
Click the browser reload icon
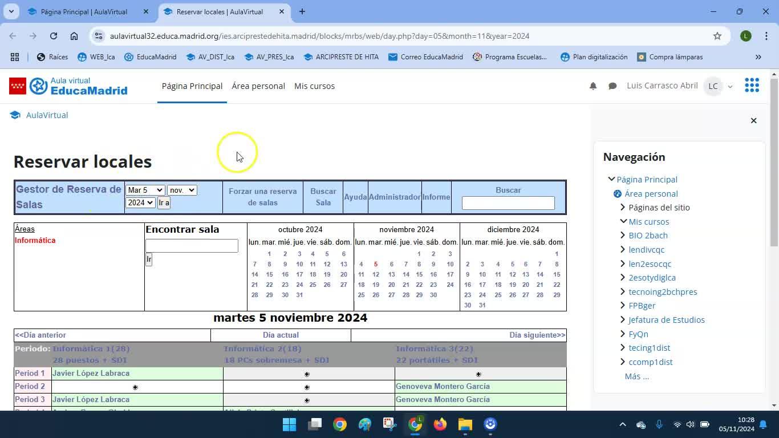point(54,36)
